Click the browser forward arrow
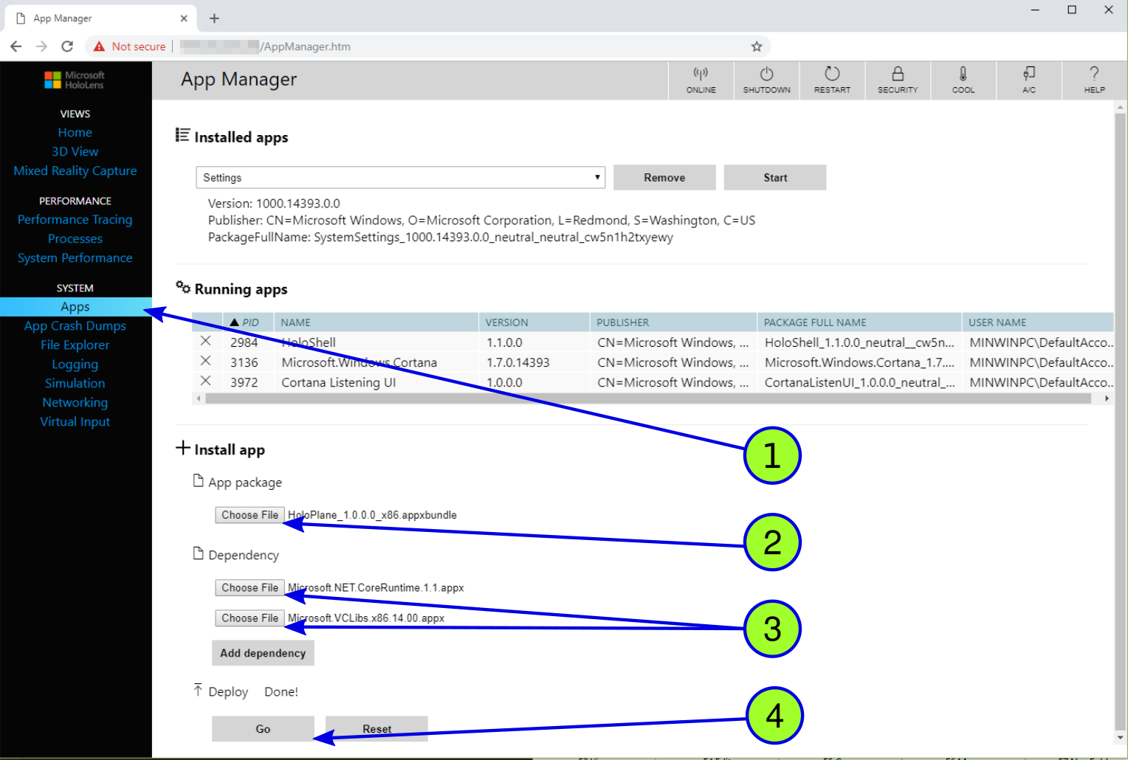 click(41, 46)
